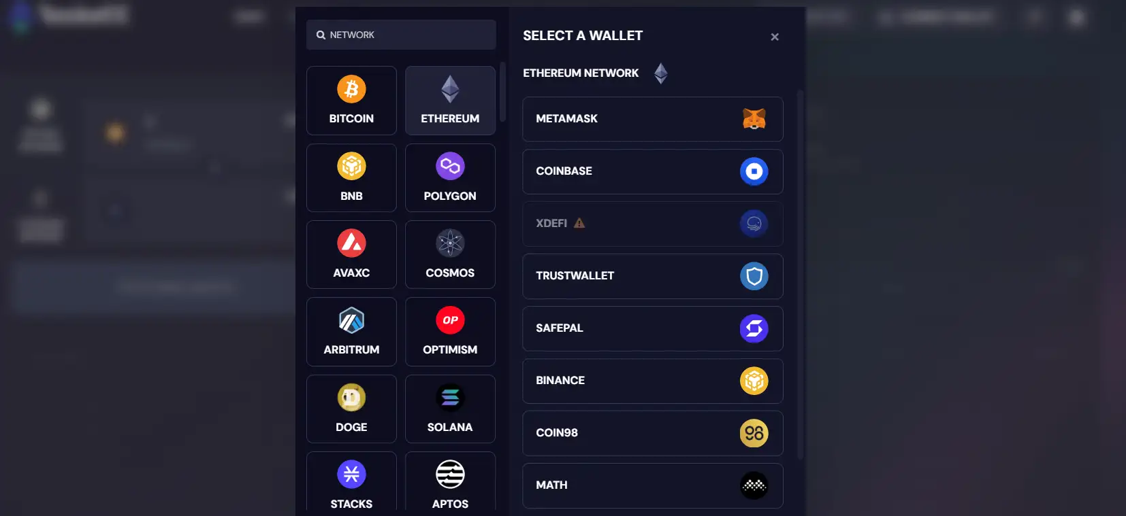Screen dimensions: 1126x516
Task: Select the BNB chain icon
Action: (351, 167)
